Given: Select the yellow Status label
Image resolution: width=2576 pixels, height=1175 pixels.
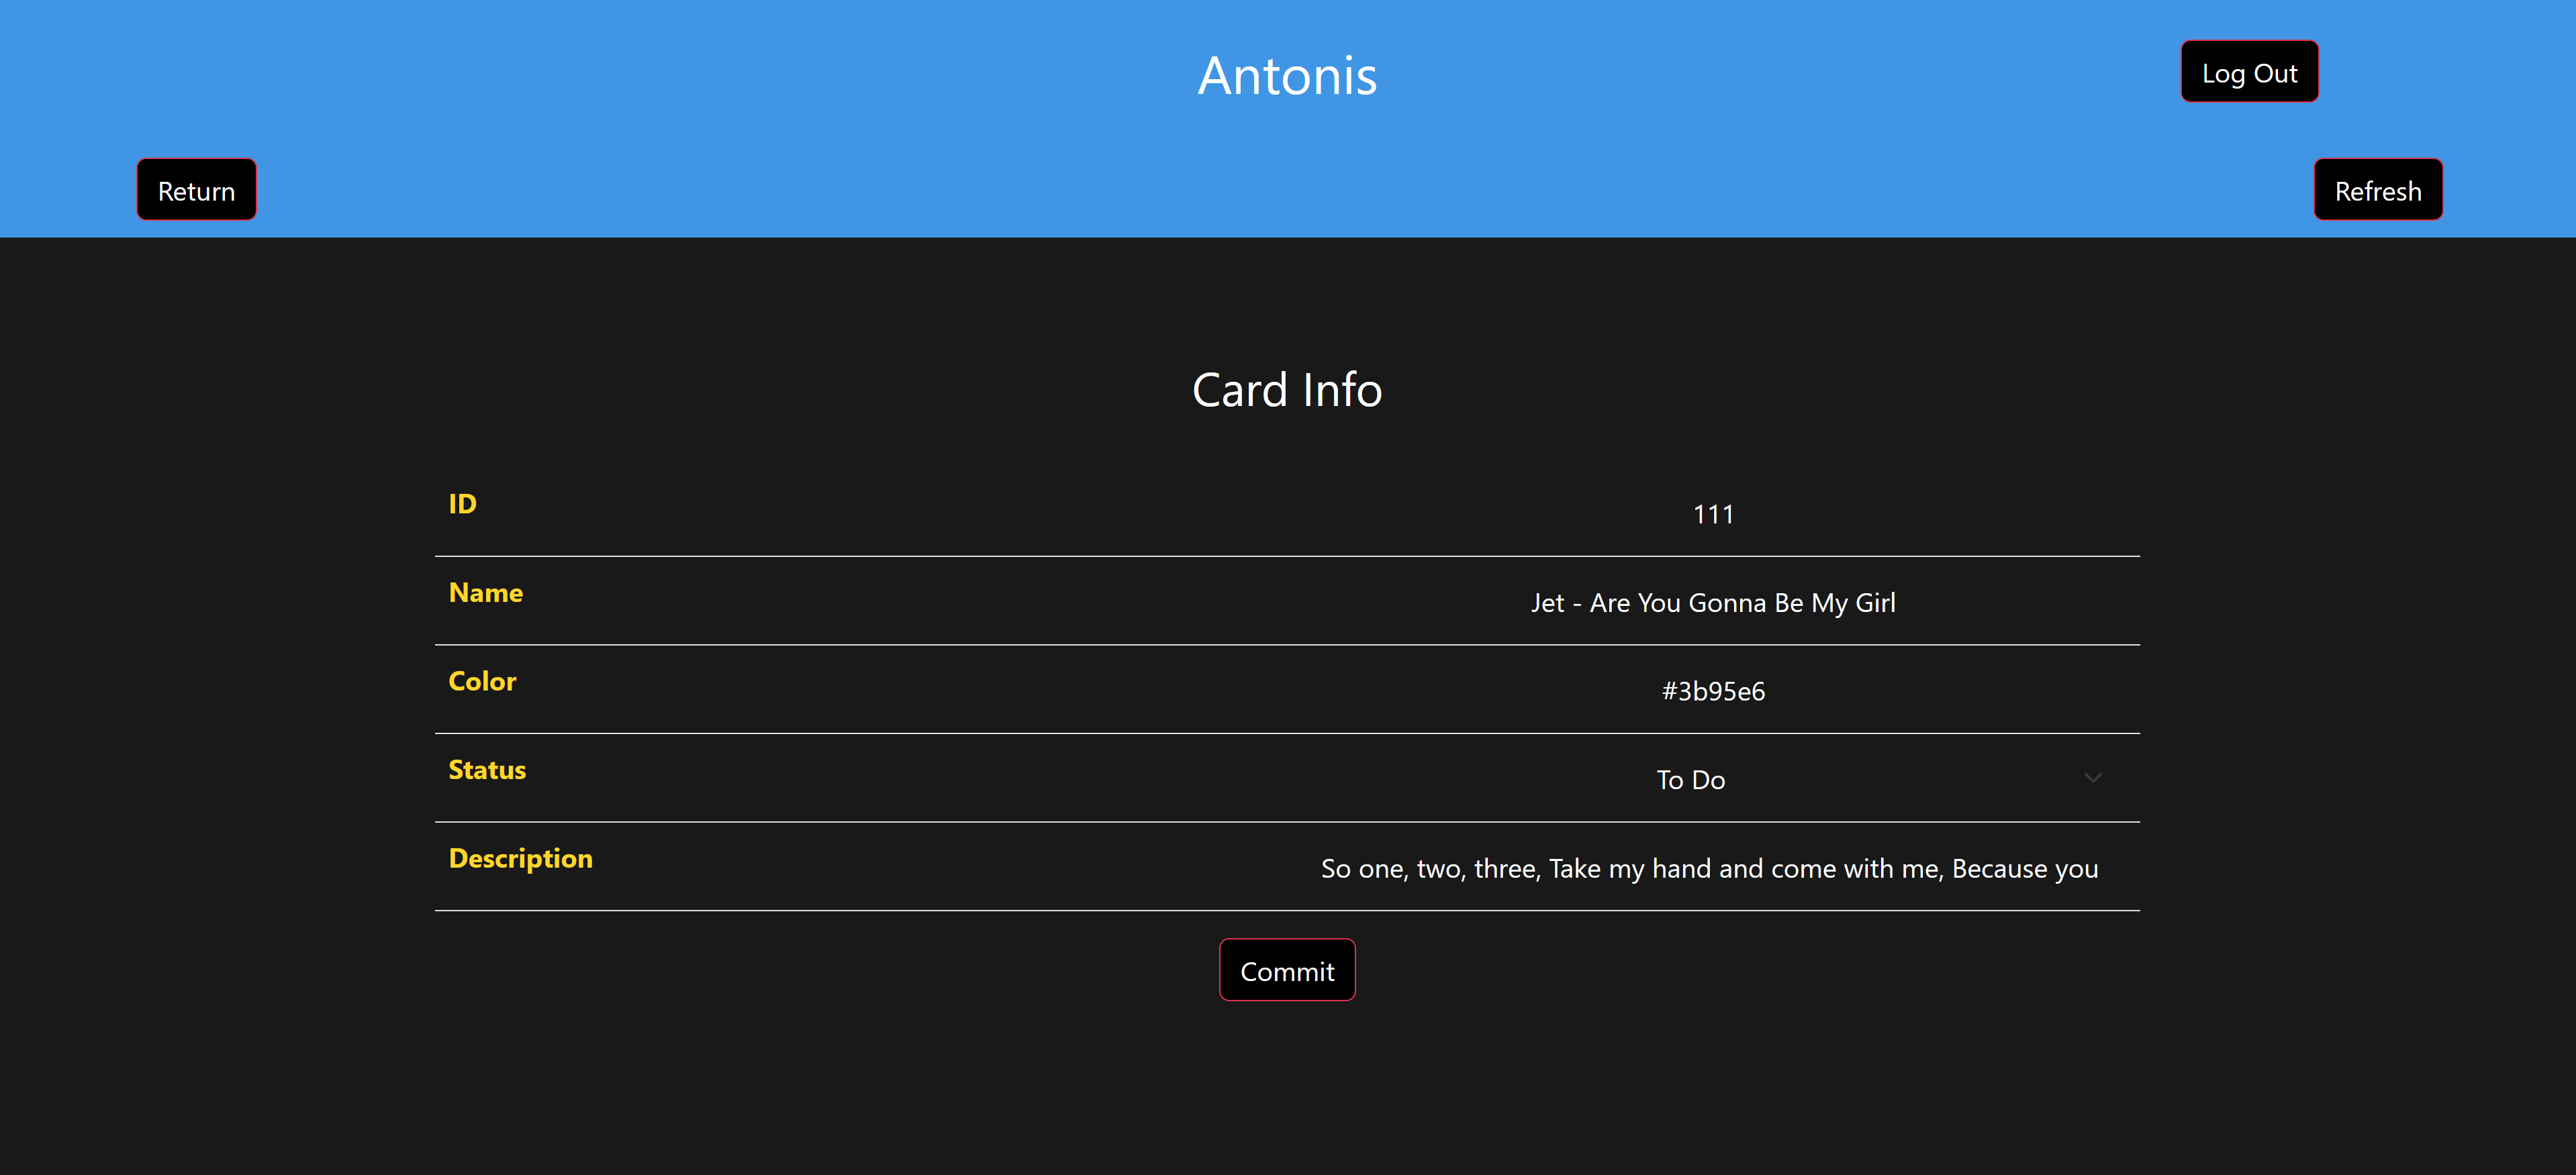Looking at the screenshot, I should tap(487, 769).
